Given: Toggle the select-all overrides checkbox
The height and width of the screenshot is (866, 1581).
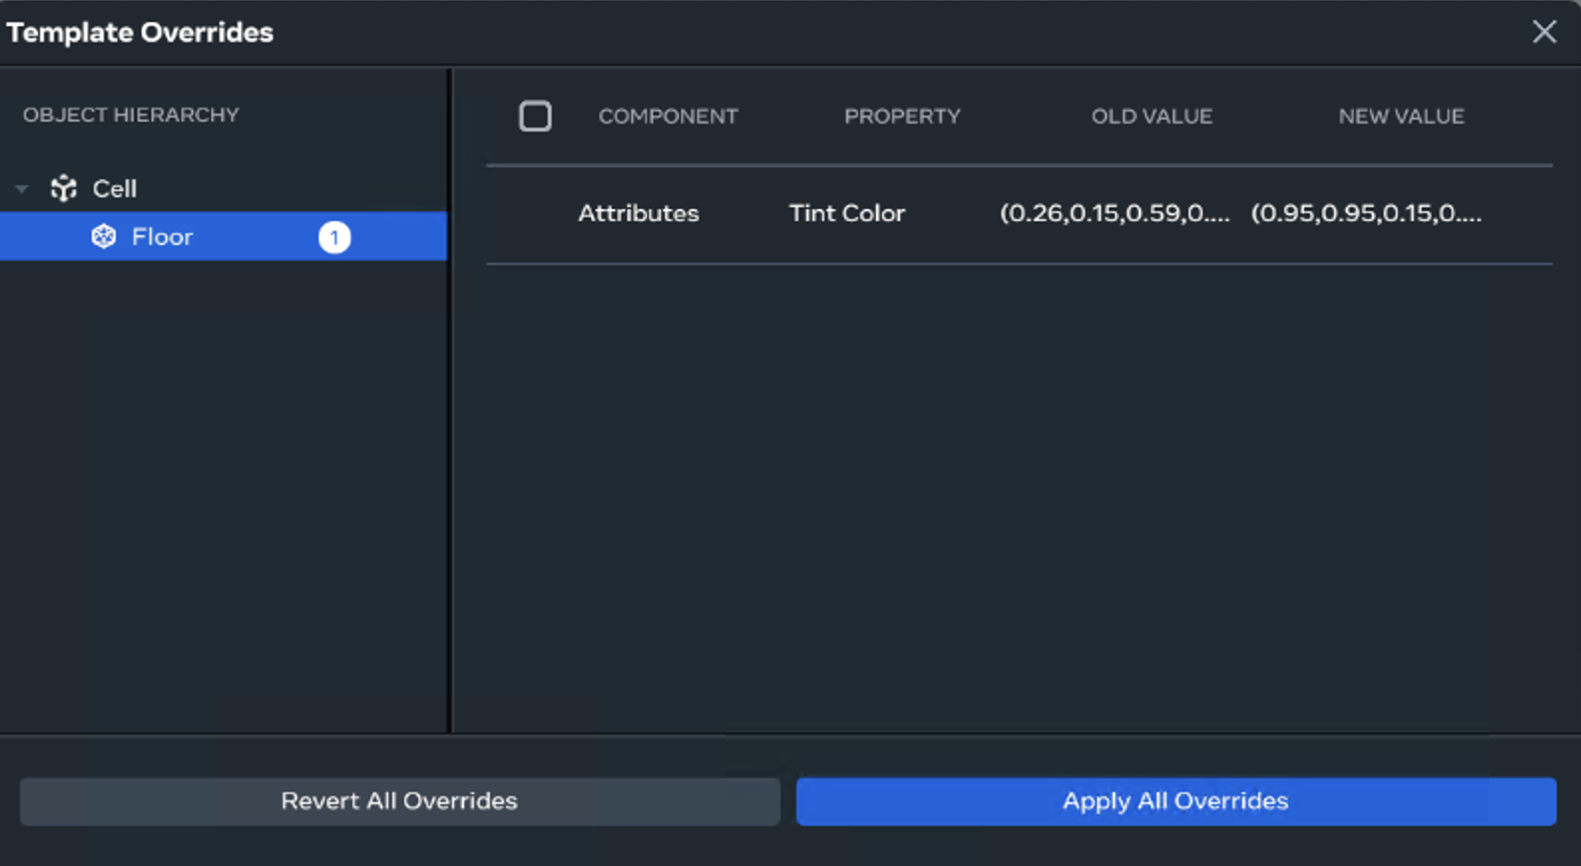Looking at the screenshot, I should (536, 116).
